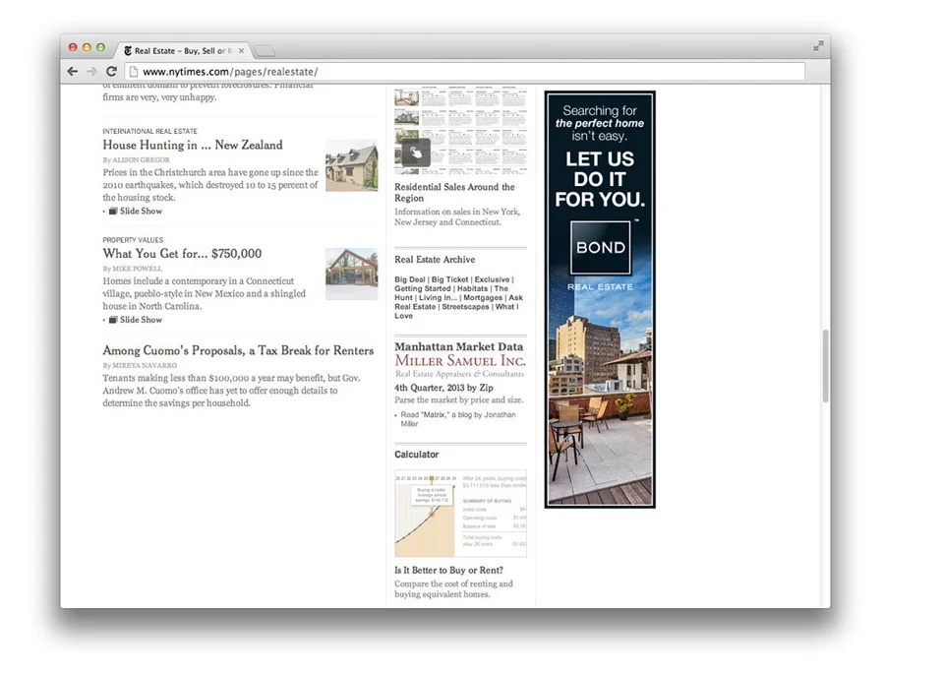Open House Hunting in ... New Zealand article

tap(193, 145)
